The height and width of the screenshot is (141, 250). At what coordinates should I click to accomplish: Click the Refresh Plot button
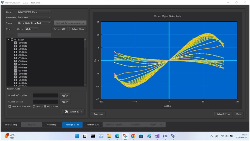pos(223,114)
